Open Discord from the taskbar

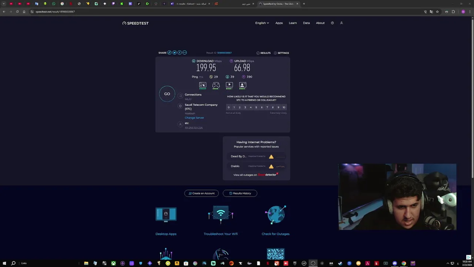click(395, 263)
